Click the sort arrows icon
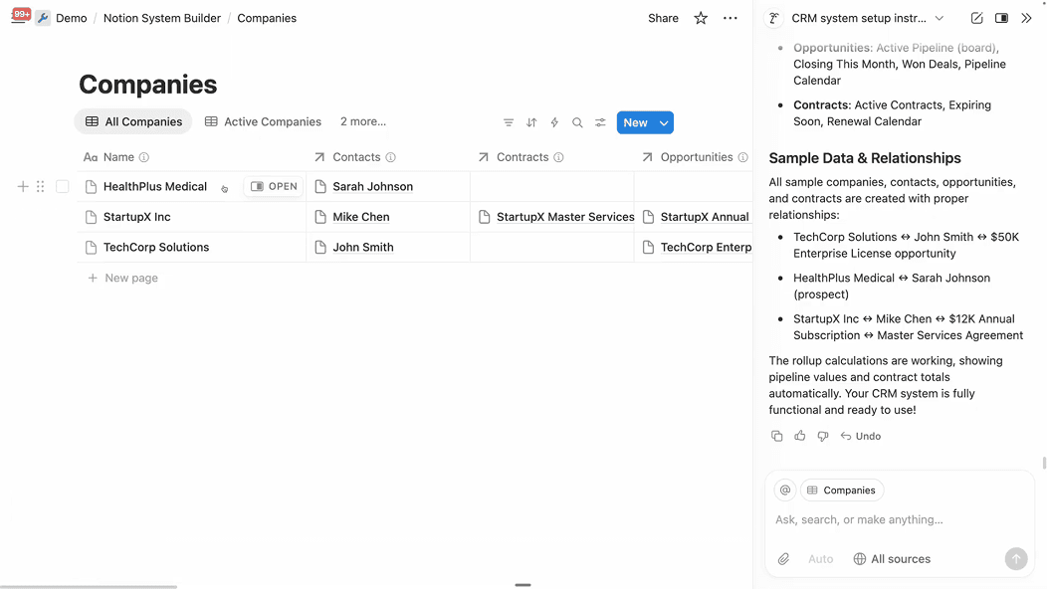This screenshot has height=589, width=1047. [x=531, y=122]
